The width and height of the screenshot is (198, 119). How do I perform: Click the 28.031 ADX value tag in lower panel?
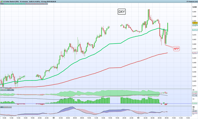[195, 111]
